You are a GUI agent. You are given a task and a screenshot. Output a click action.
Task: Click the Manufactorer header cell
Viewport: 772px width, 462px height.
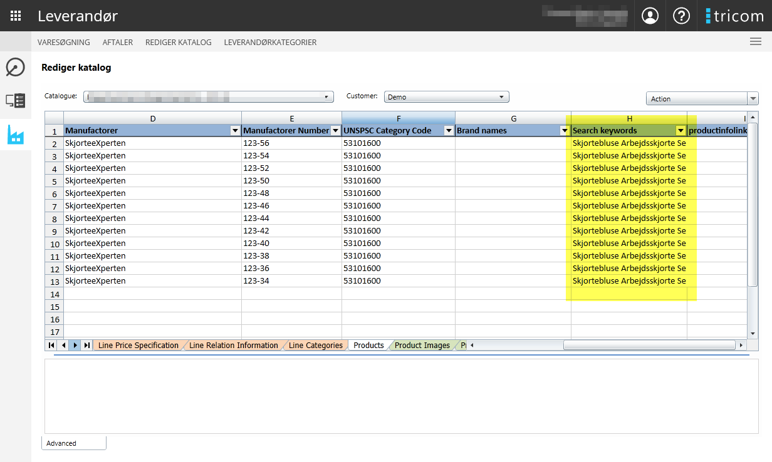[152, 131]
